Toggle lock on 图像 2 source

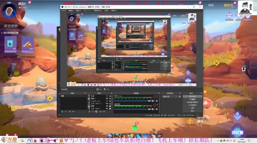[110, 98]
